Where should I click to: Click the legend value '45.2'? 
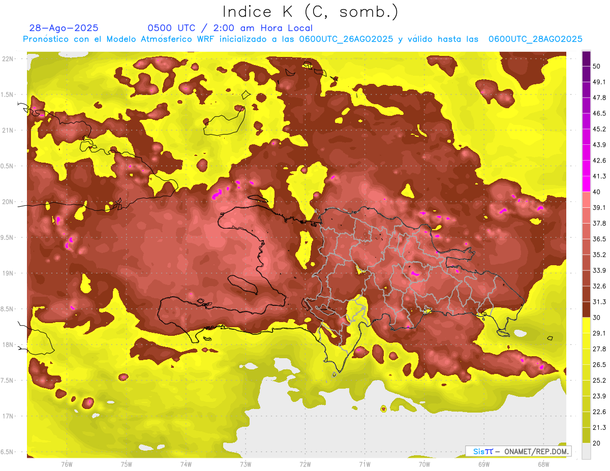(599, 129)
